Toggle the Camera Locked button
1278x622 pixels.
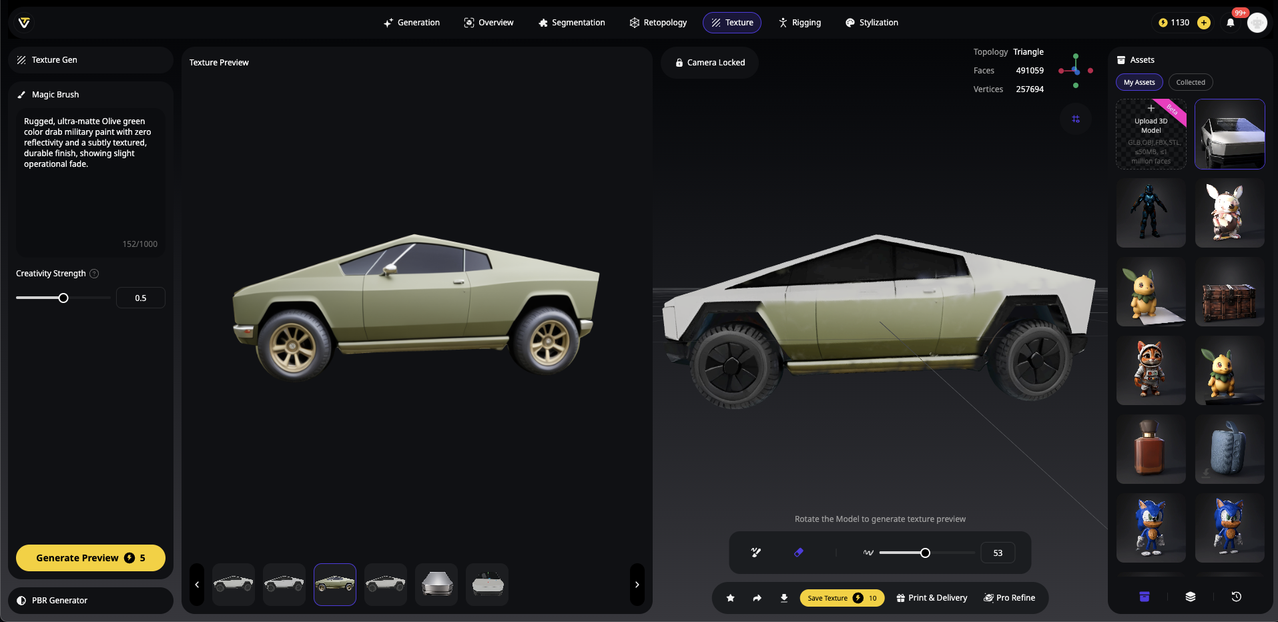709,63
